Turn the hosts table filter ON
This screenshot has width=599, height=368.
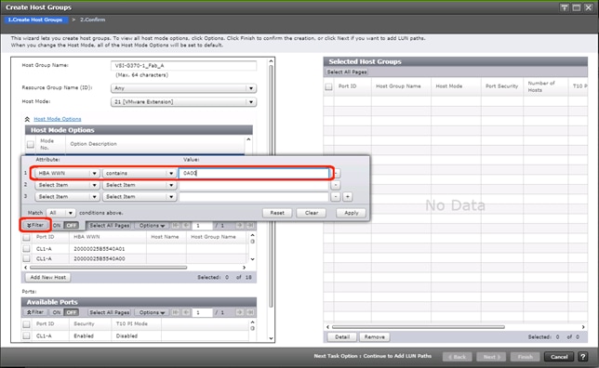tap(57, 226)
